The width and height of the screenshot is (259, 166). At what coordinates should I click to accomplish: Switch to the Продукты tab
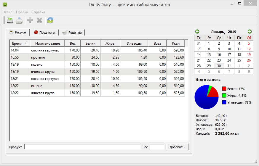click(x=44, y=32)
